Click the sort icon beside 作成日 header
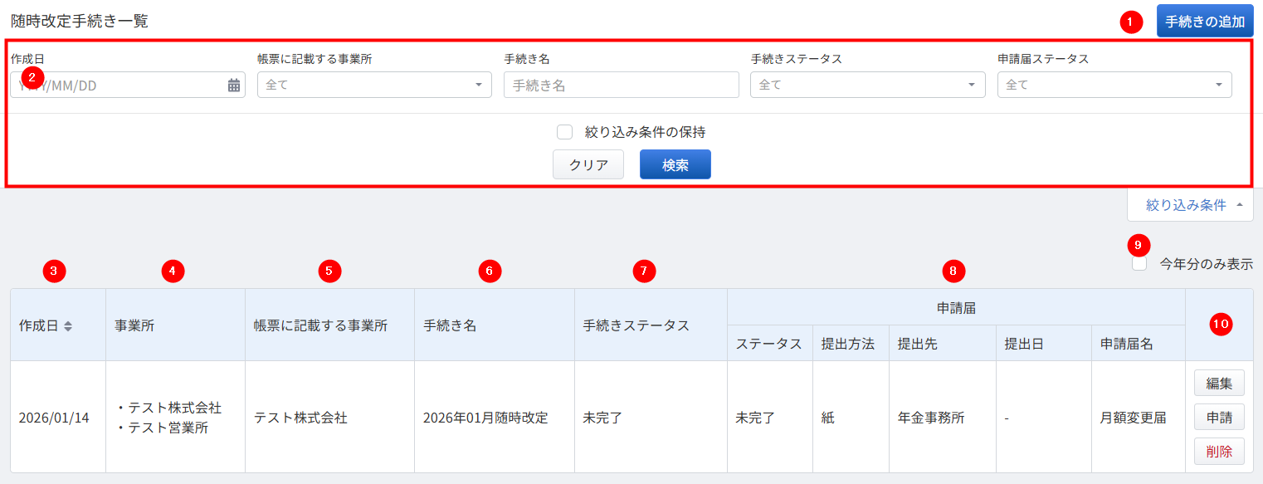The height and width of the screenshot is (484, 1263). 68,326
